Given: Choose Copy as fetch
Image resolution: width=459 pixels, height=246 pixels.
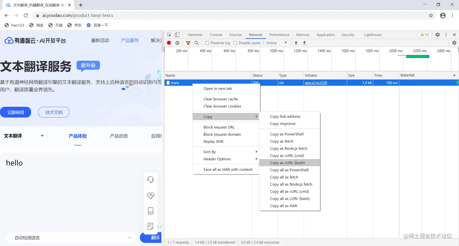Looking at the screenshot, I should click(x=290, y=141).
